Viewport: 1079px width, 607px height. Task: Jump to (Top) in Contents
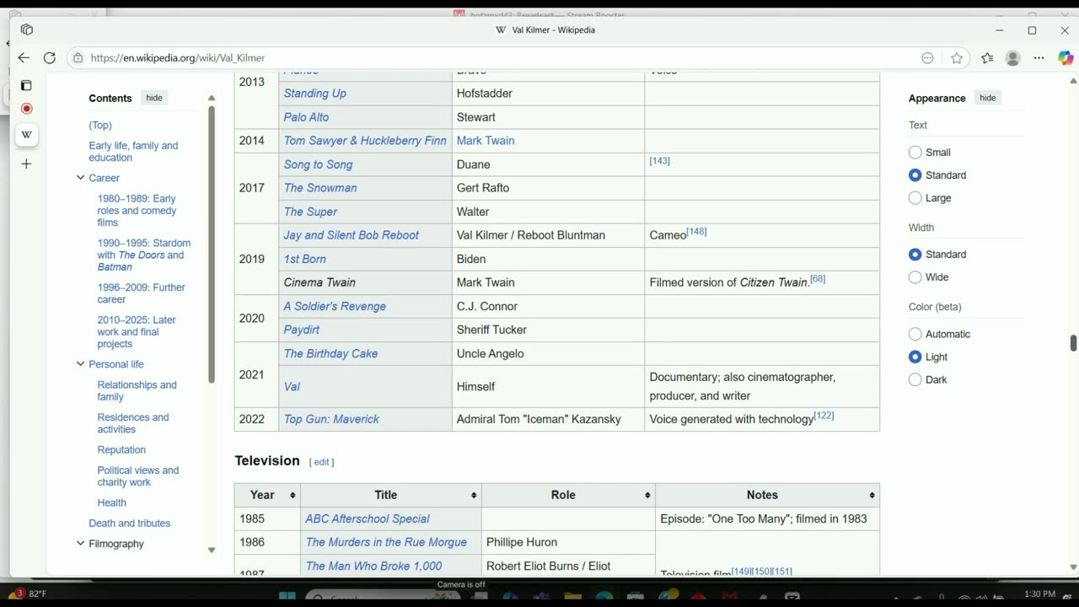coord(100,126)
